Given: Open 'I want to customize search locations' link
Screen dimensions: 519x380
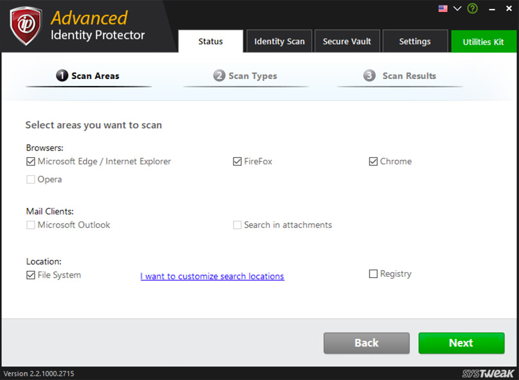Looking at the screenshot, I should click(x=212, y=276).
